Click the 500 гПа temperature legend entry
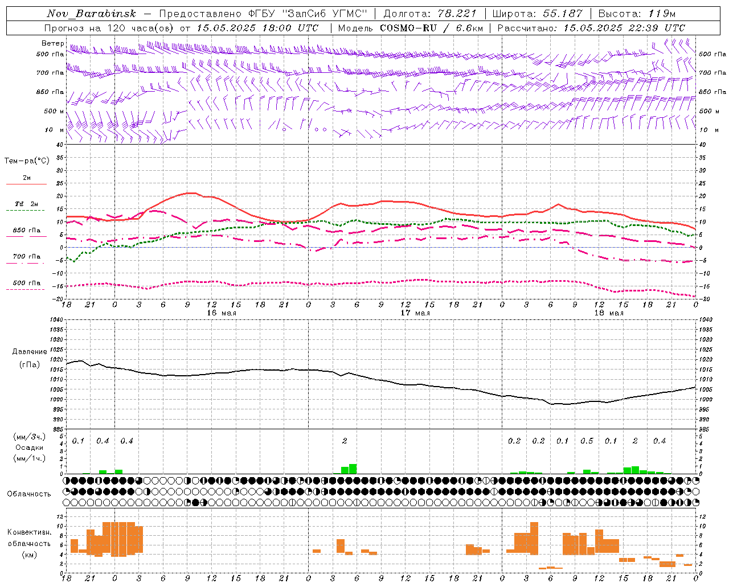Screen dimensions: 729x583 [26, 283]
